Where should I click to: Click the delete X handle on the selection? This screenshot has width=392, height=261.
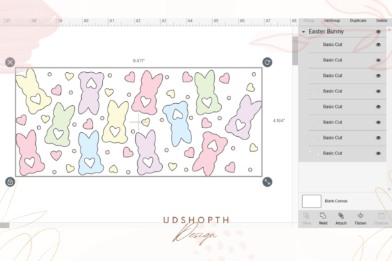(x=10, y=62)
